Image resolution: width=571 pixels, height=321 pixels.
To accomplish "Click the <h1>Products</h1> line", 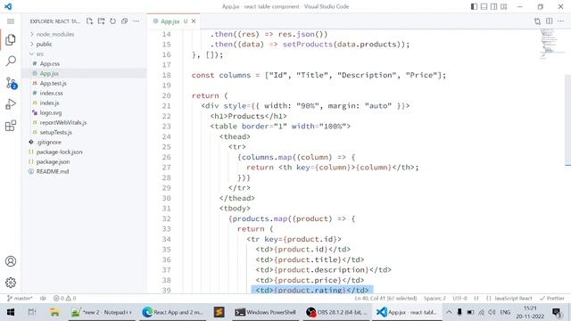I will tap(248, 116).
